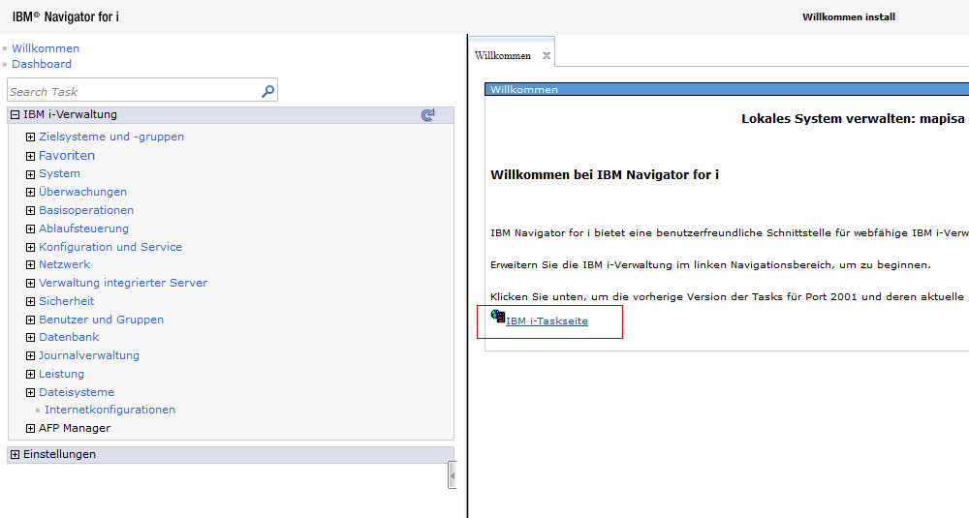The width and height of the screenshot is (969, 518).
Task: Open Datenbank in the navigation tree
Action: [69, 337]
